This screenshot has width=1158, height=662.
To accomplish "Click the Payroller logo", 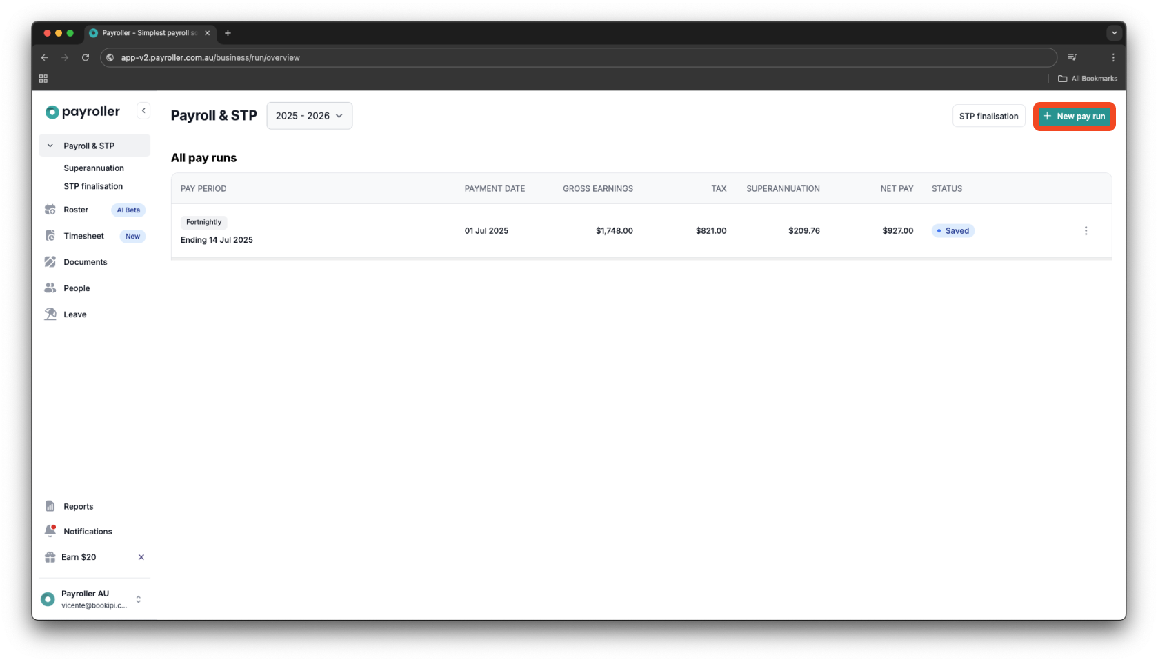I will click(x=81, y=111).
